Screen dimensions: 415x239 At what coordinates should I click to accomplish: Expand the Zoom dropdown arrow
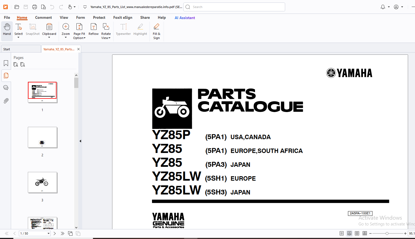(x=66, y=38)
